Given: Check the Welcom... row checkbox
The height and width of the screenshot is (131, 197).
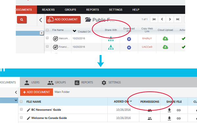Looking at the screenshot, I should [x=47, y=38].
